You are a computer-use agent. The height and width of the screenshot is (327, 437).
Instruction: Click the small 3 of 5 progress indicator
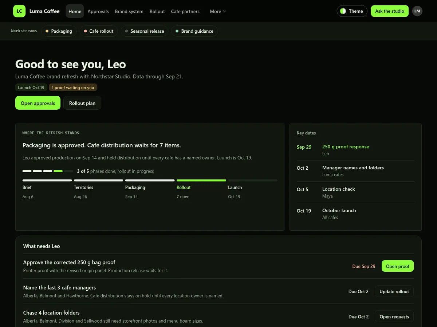(x=48, y=171)
